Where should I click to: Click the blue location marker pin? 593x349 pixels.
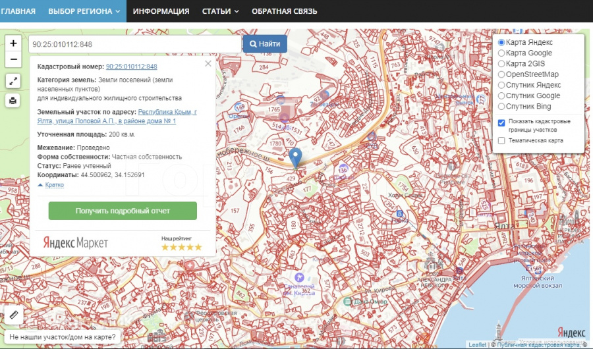pos(296,158)
